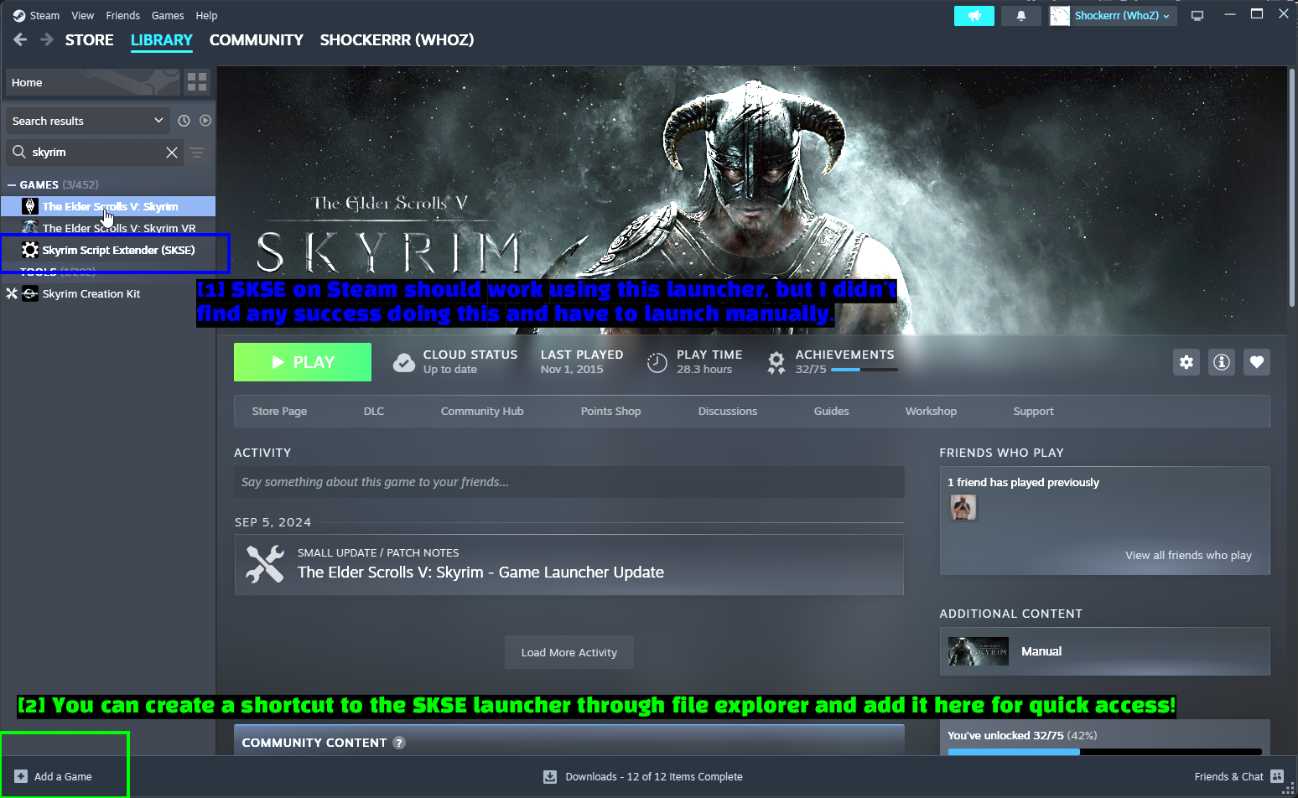Viewport: 1298px width, 798px height.
Task: Open Friends & Chat
Action: pyautogui.click(x=1238, y=777)
